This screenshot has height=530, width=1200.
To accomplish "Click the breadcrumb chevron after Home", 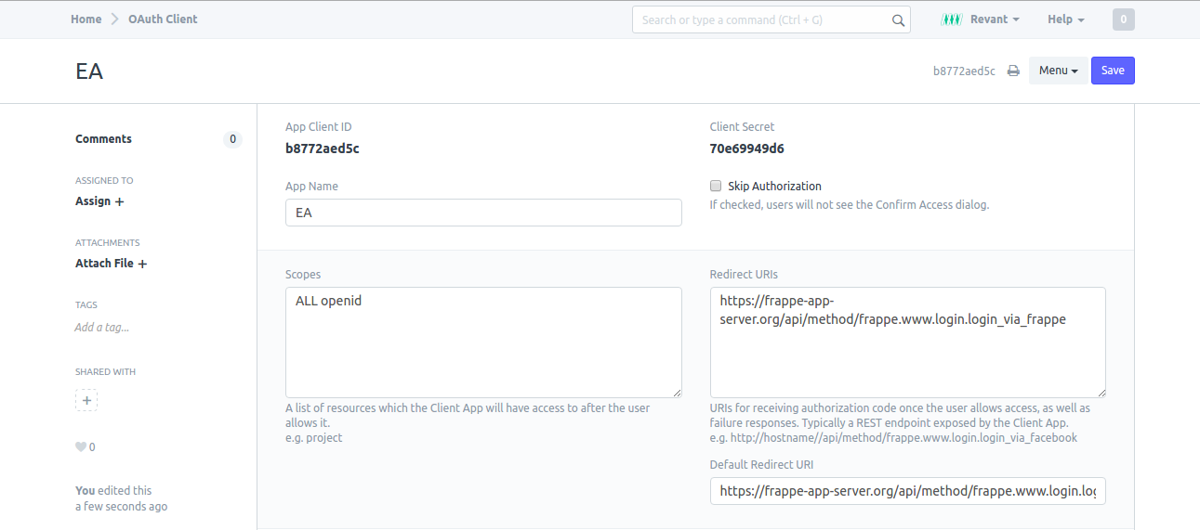I will pyautogui.click(x=115, y=19).
